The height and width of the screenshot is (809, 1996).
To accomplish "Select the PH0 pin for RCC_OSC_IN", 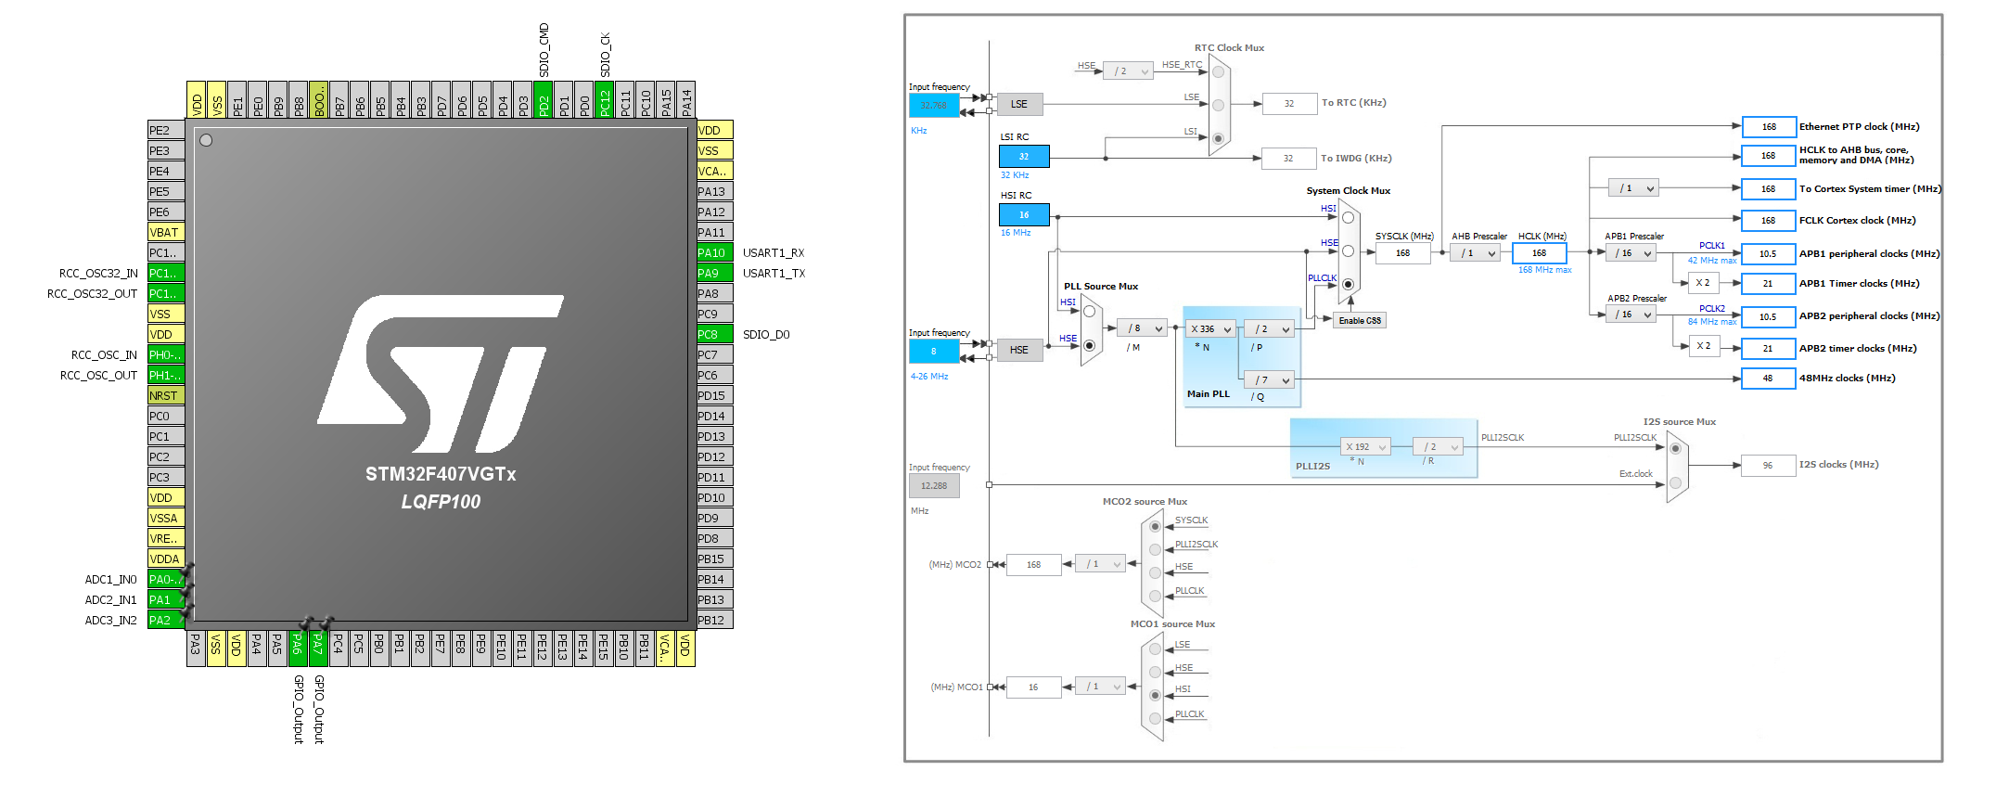I will tap(166, 354).
